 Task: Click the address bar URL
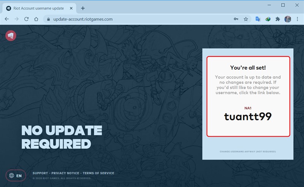pyautogui.click(x=83, y=19)
